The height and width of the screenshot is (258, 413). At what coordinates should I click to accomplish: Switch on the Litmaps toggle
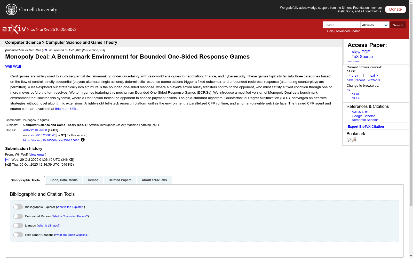click(18, 225)
